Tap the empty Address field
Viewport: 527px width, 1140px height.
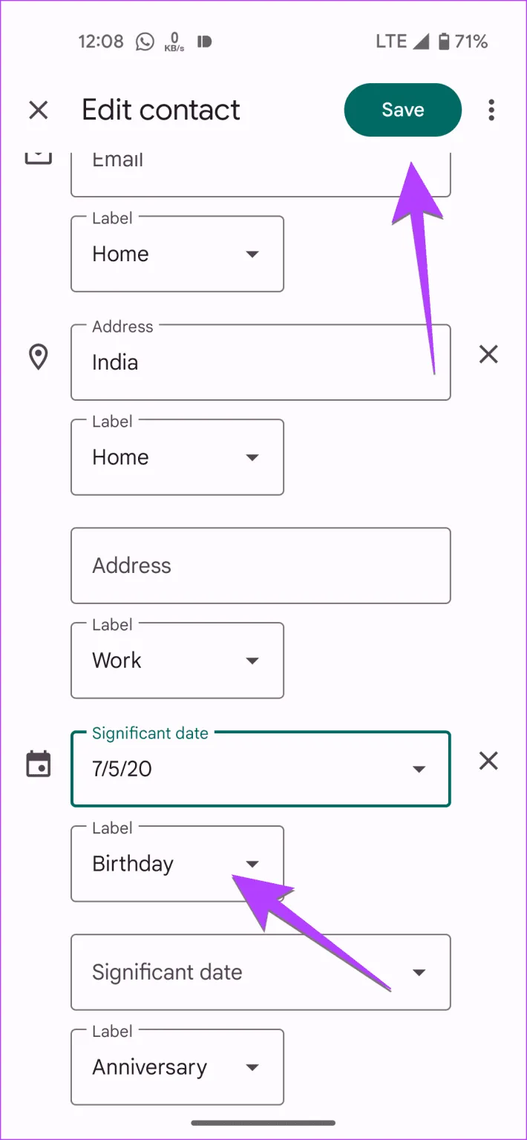pyautogui.click(x=261, y=566)
